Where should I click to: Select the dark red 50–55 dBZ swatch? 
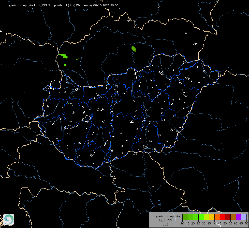(228, 217)
